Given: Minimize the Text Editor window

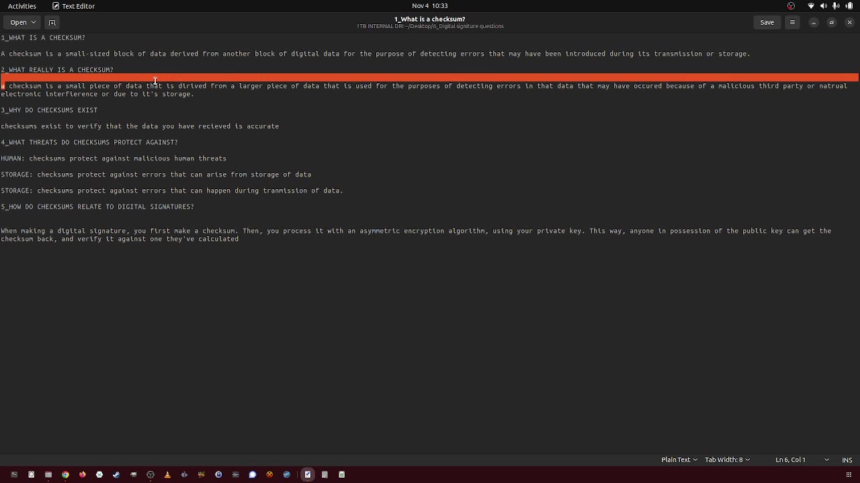Looking at the screenshot, I should click(x=814, y=22).
